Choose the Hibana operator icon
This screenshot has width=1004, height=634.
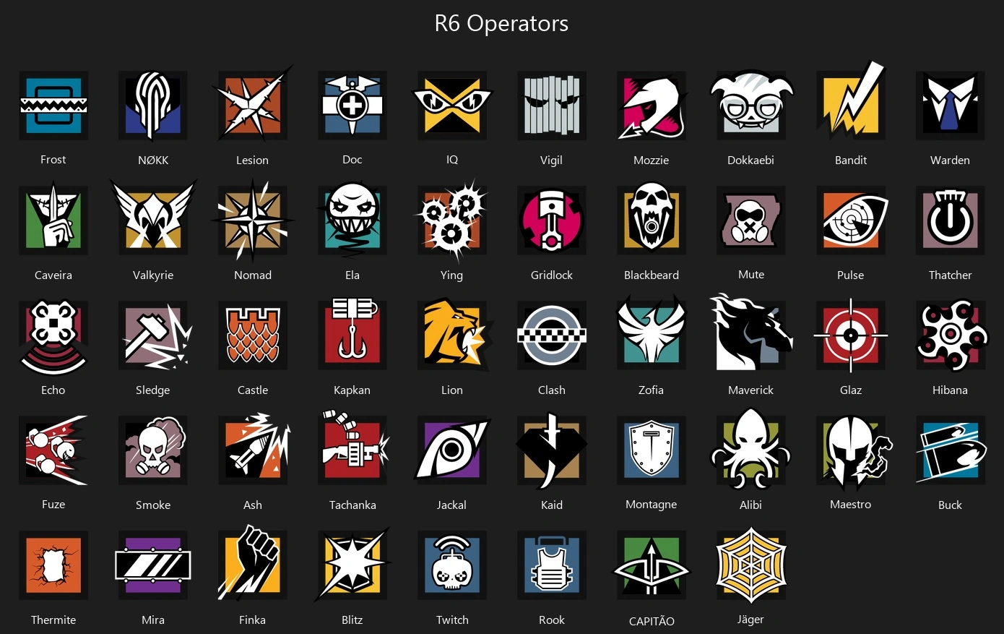tap(951, 335)
